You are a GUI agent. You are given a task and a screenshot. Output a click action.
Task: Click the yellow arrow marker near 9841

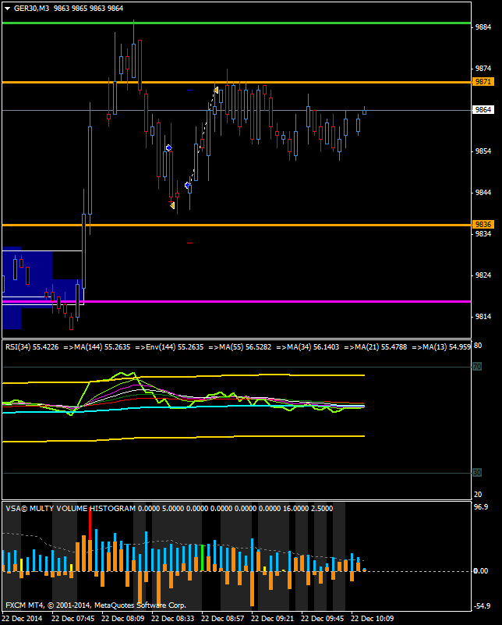[x=172, y=204]
